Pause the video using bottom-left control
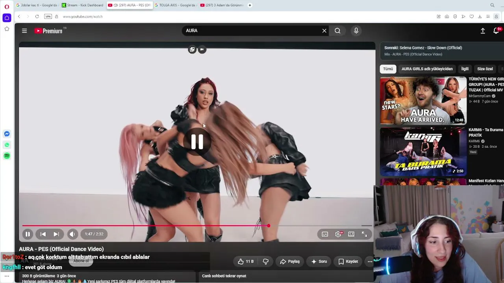This screenshot has height=283, width=504. pyautogui.click(x=28, y=234)
